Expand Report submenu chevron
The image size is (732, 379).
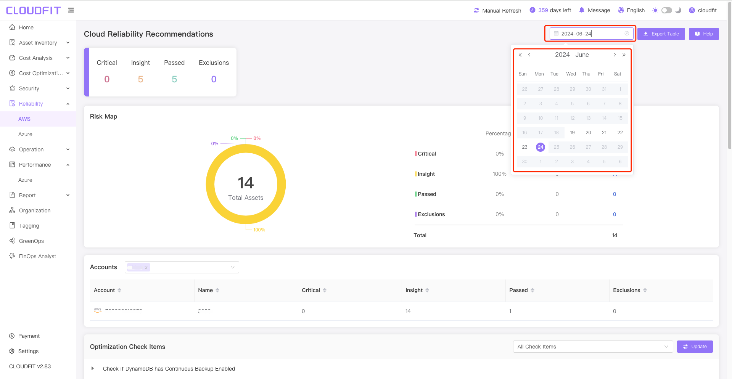click(68, 195)
